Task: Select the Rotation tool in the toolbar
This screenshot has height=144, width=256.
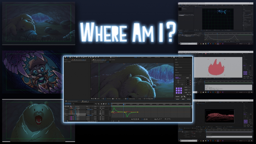Action: tap(75, 57)
